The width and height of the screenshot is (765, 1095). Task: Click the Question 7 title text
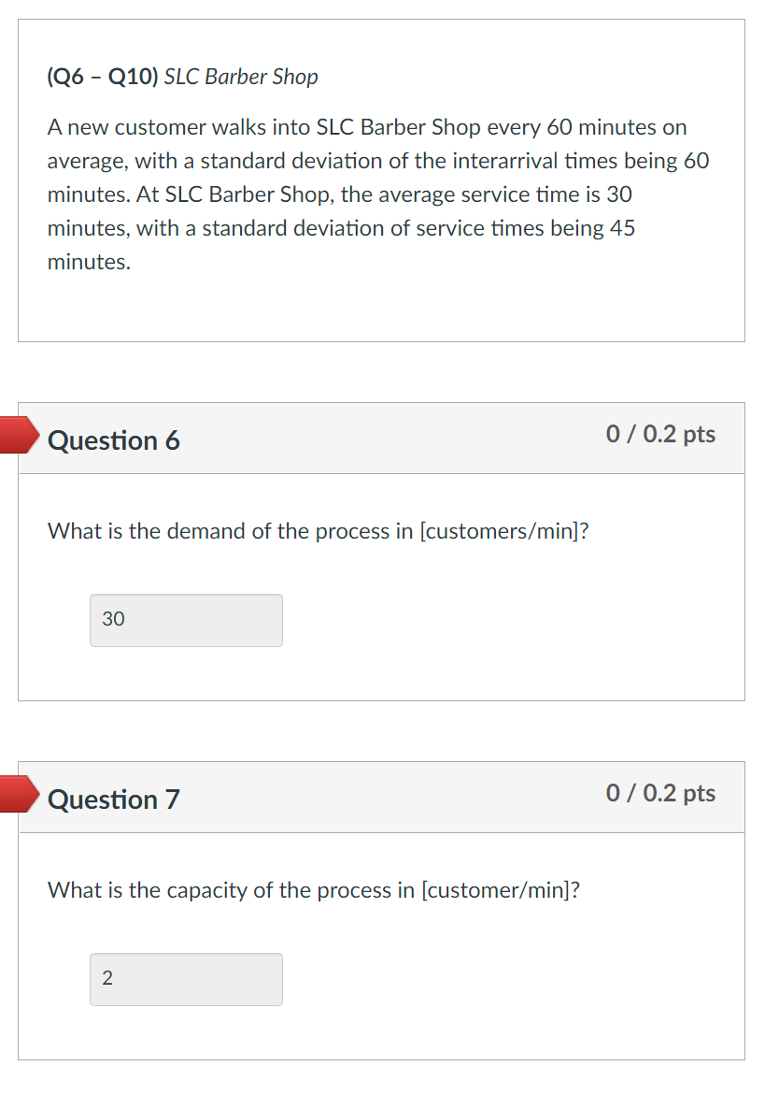pyautogui.click(x=114, y=800)
